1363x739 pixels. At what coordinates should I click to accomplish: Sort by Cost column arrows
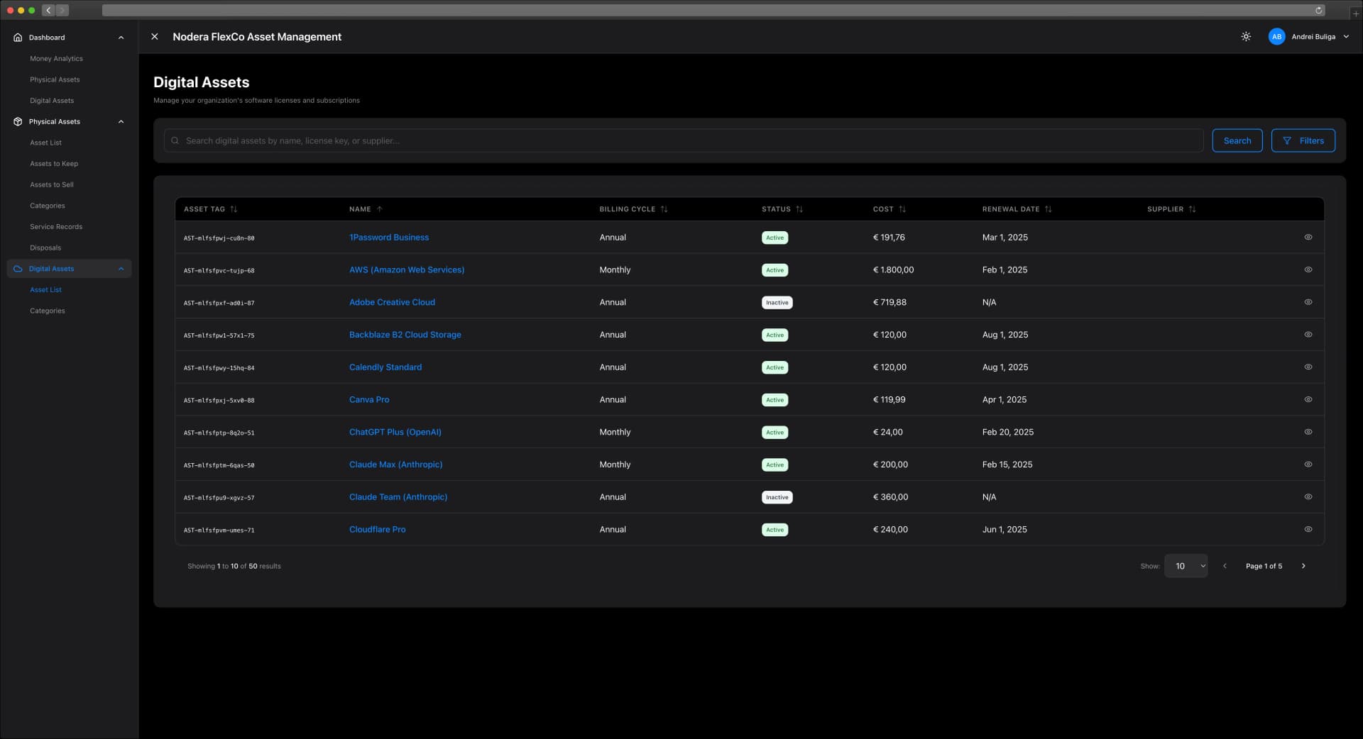902,209
